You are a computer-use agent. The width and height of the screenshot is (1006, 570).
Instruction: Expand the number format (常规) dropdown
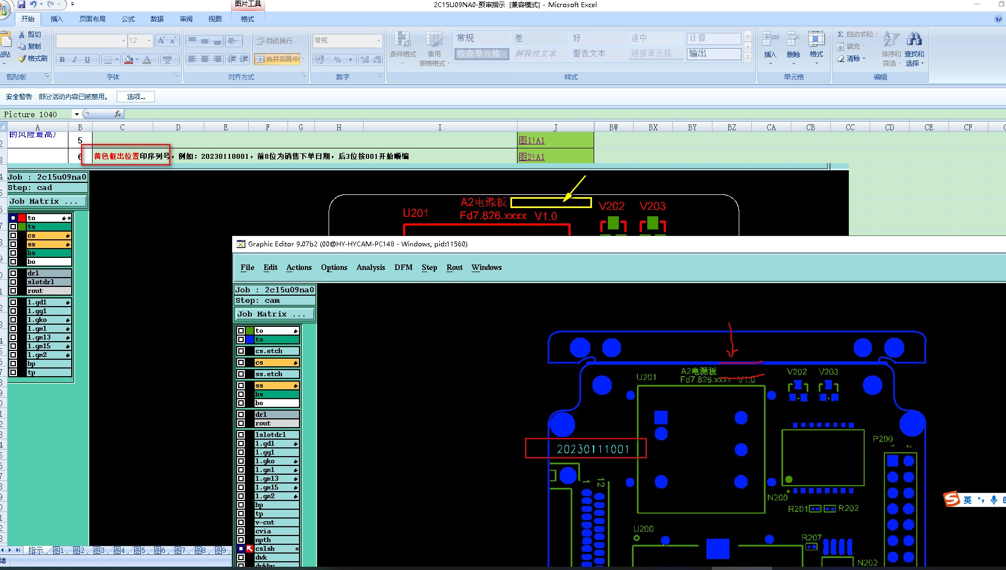(378, 41)
